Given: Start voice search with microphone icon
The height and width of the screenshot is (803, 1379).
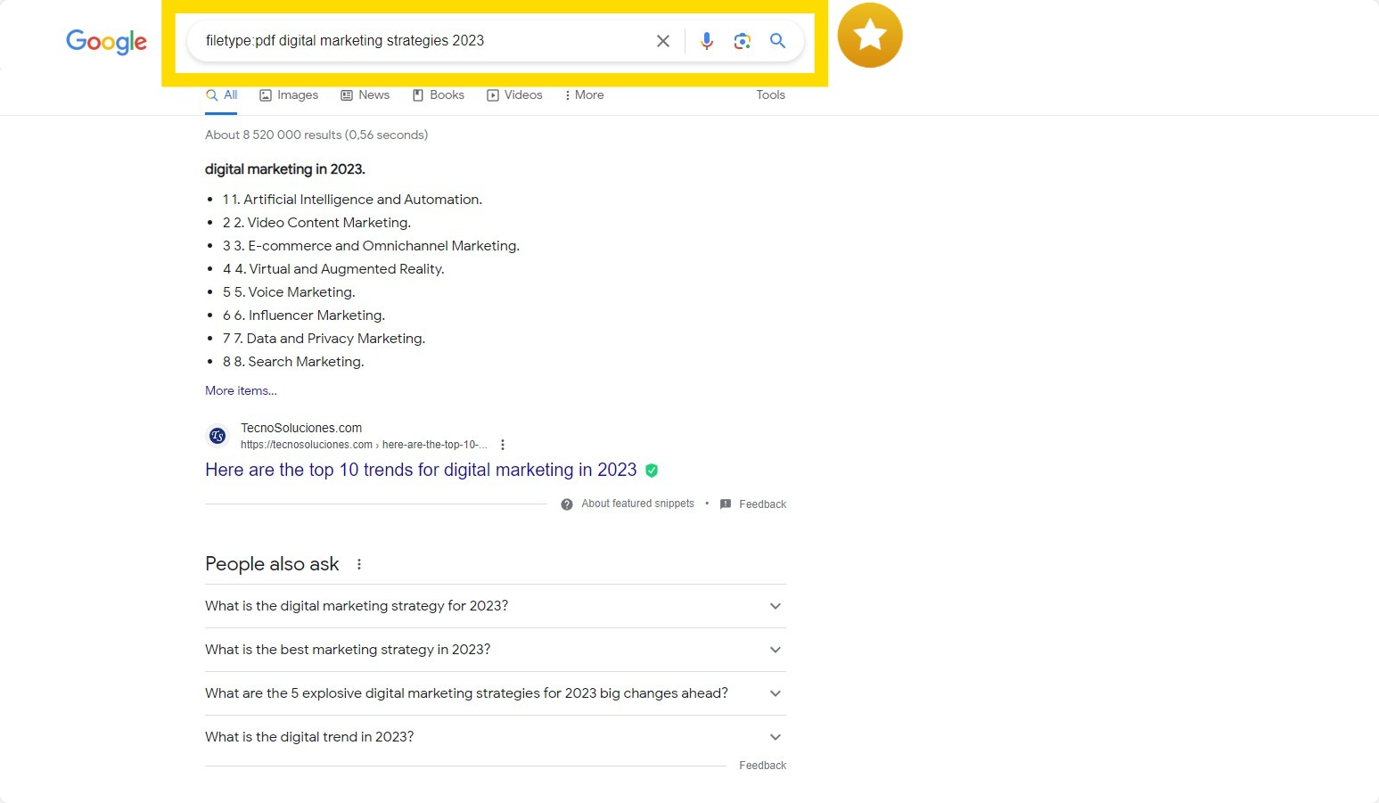Looking at the screenshot, I should [x=707, y=41].
